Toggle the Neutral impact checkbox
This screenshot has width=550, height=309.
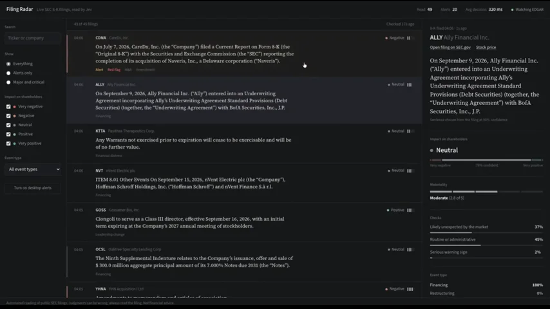coord(8,125)
